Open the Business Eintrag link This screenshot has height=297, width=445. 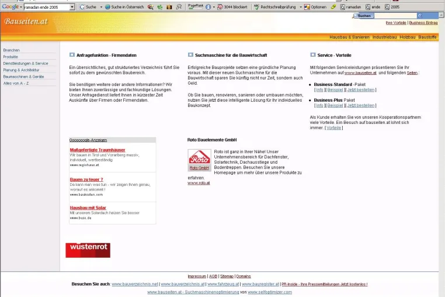click(x=423, y=23)
